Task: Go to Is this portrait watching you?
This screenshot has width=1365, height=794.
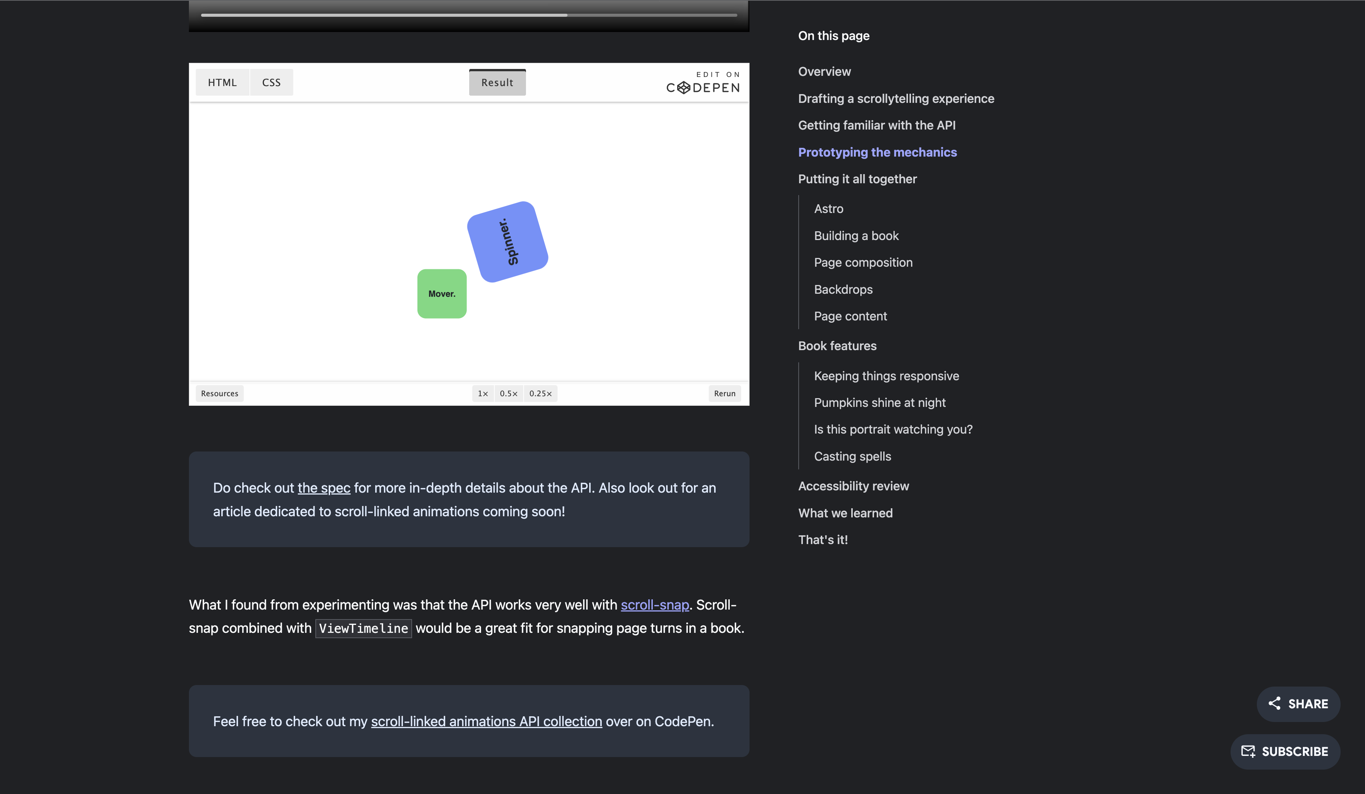Action: [x=893, y=429]
